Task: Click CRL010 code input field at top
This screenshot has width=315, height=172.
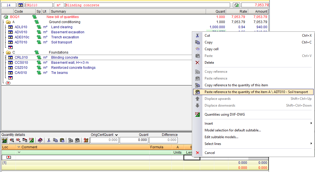Action: pos(38,5)
